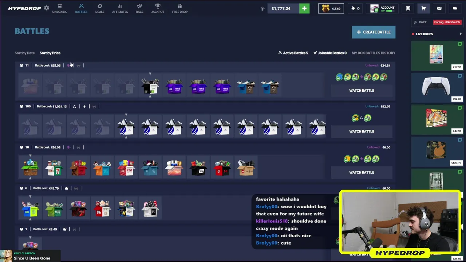The height and width of the screenshot is (262, 466).
Task: Open the €47.94 live drop item
Action: pos(437,120)
